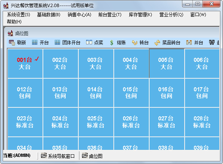Switch to 系统导航窗口 window tab
The height and width of the screenshot is (164, 223).
tap(58, 156)
